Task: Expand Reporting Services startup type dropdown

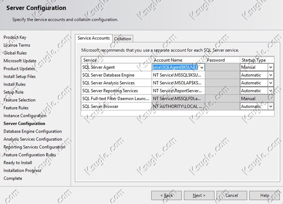Action: pos(271,91)
